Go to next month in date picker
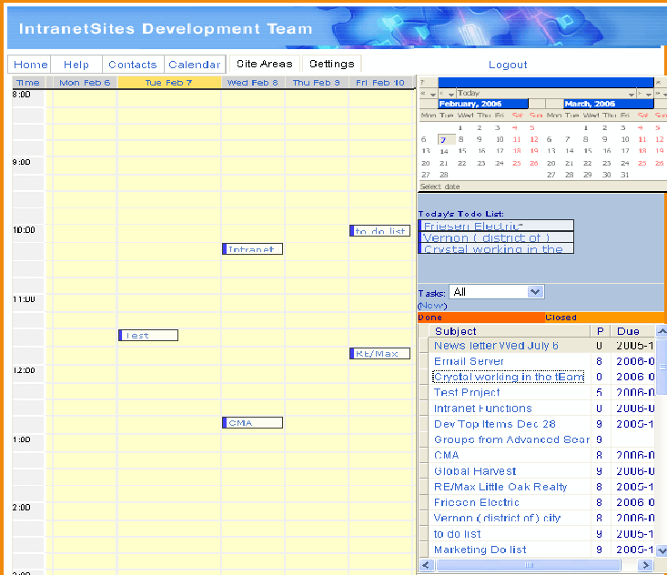Screen dimensions: 667x575 click(x=644, y=94)
